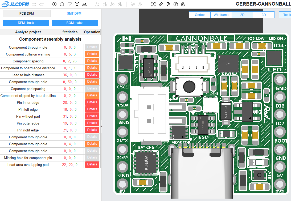Screen dimensions: 291x201
Task: Zoom out of the board view
Action: [x=62, y=4]
